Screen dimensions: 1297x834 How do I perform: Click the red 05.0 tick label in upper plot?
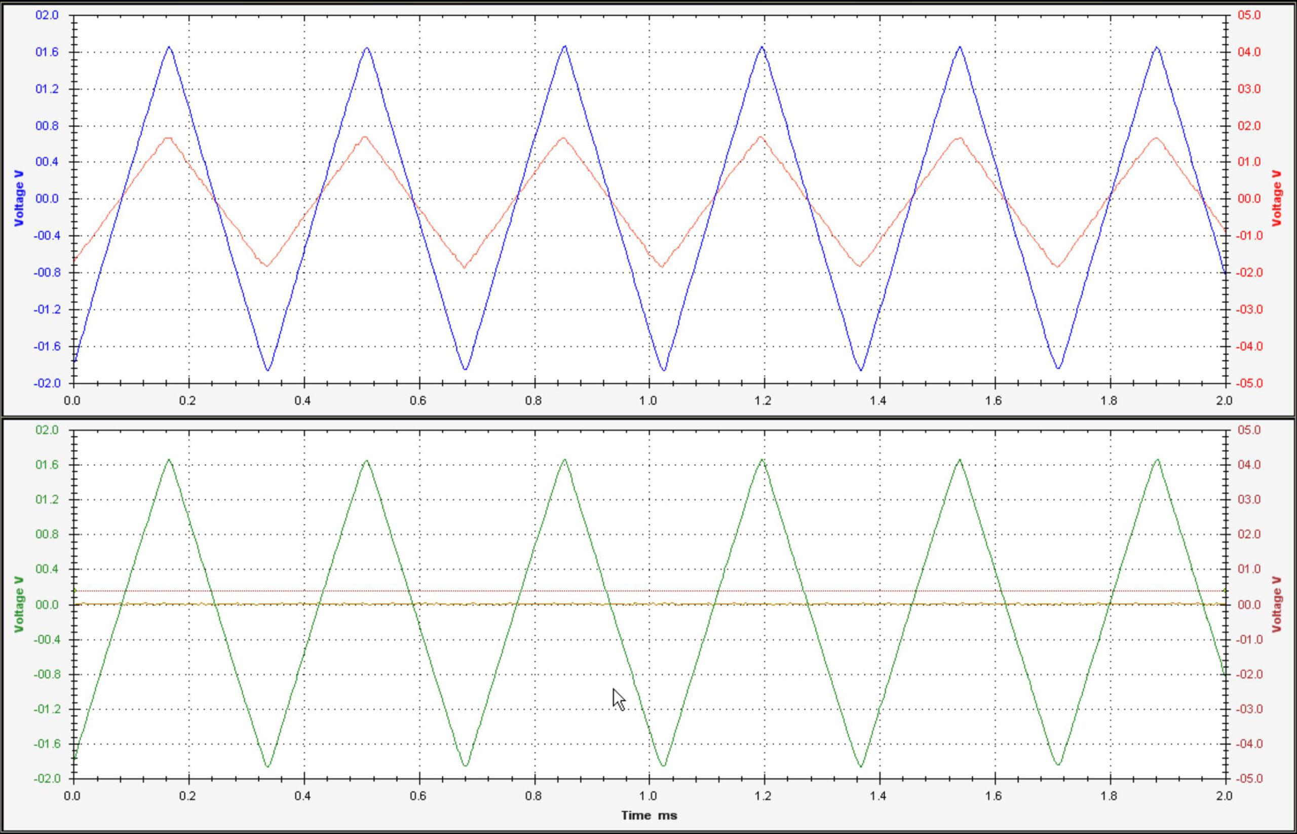pos(1250,15)
